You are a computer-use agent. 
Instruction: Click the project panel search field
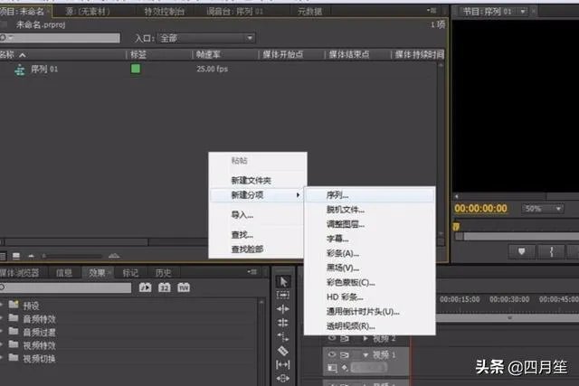(x=60, y=38)
